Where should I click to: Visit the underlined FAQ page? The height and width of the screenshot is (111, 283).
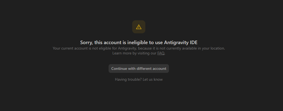pyautogui.click(x=161, y=53)
